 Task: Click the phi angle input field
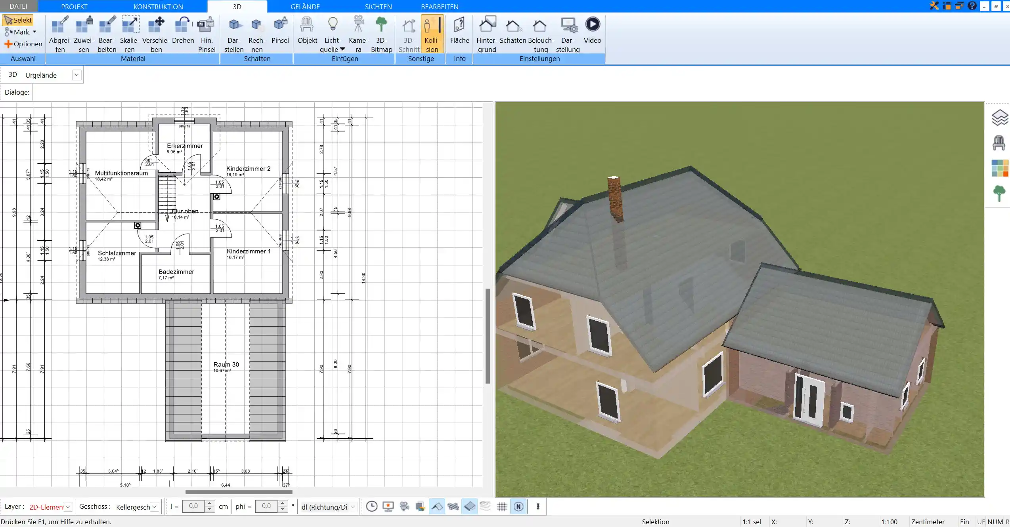pyautogui.click(x=266, y=506)
